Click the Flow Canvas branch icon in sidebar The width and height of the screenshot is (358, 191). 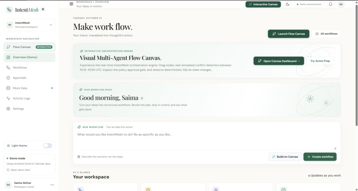[x=8, y=47]
